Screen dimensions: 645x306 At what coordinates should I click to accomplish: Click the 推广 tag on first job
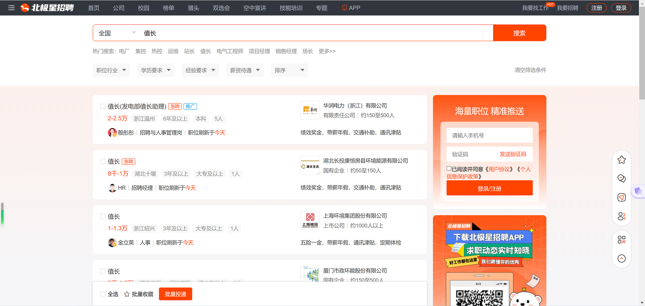pyautogui.click(x=190, y=106)
